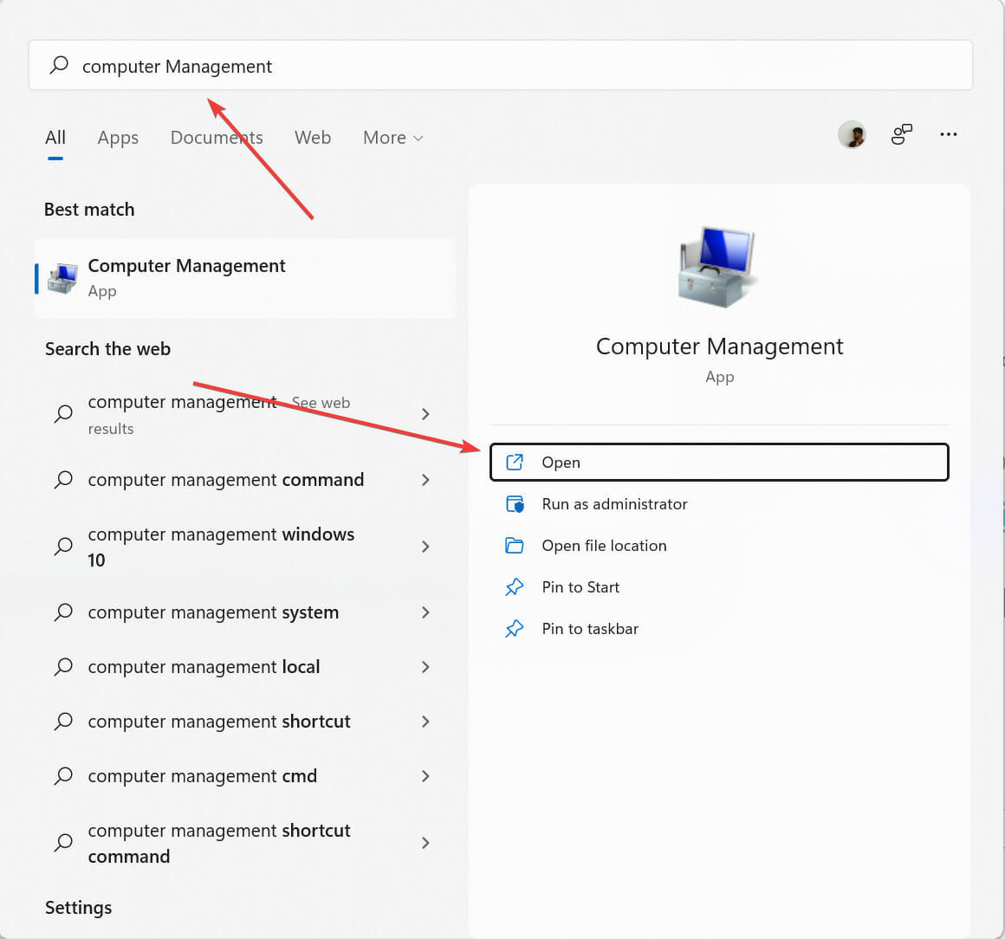Expand chevron for "computer management command"
The image size is (1005, 939).
click(425, 480)
